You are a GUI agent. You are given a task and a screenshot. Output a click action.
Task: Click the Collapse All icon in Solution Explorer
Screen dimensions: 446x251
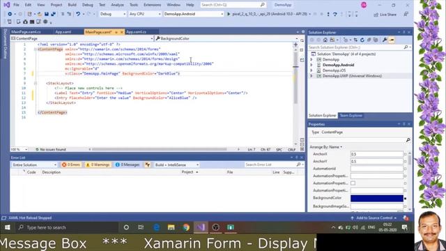pos(369,40)
